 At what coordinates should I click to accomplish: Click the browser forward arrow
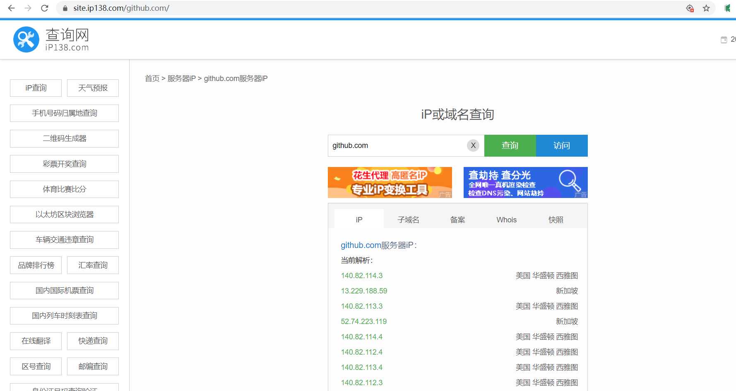(28, 8)
